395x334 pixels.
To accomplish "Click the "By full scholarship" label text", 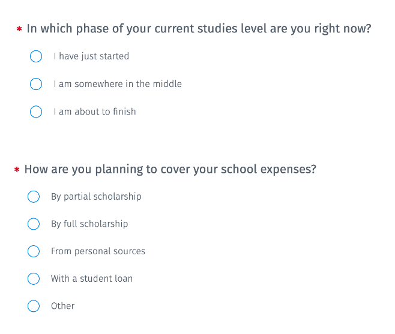I will click(x=89, y=224).
